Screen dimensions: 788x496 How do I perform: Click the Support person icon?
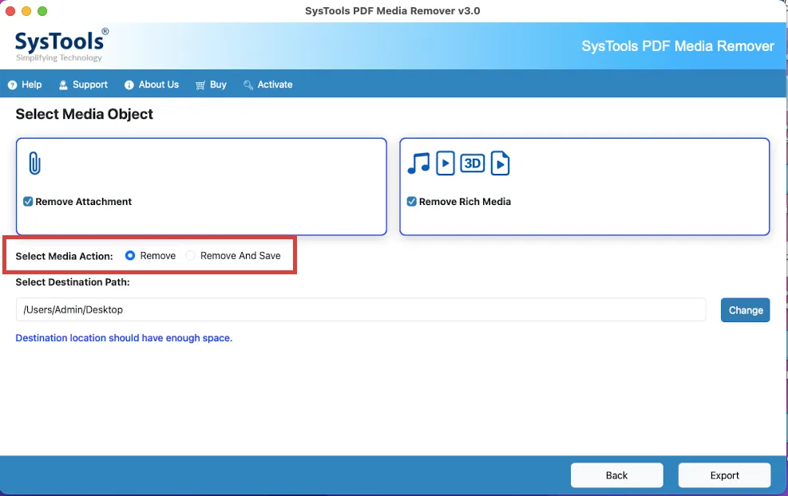coord(63,85)
